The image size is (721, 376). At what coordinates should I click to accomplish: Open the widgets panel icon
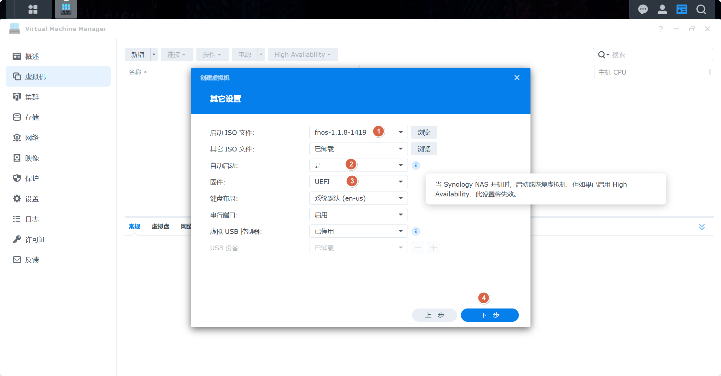682,9
